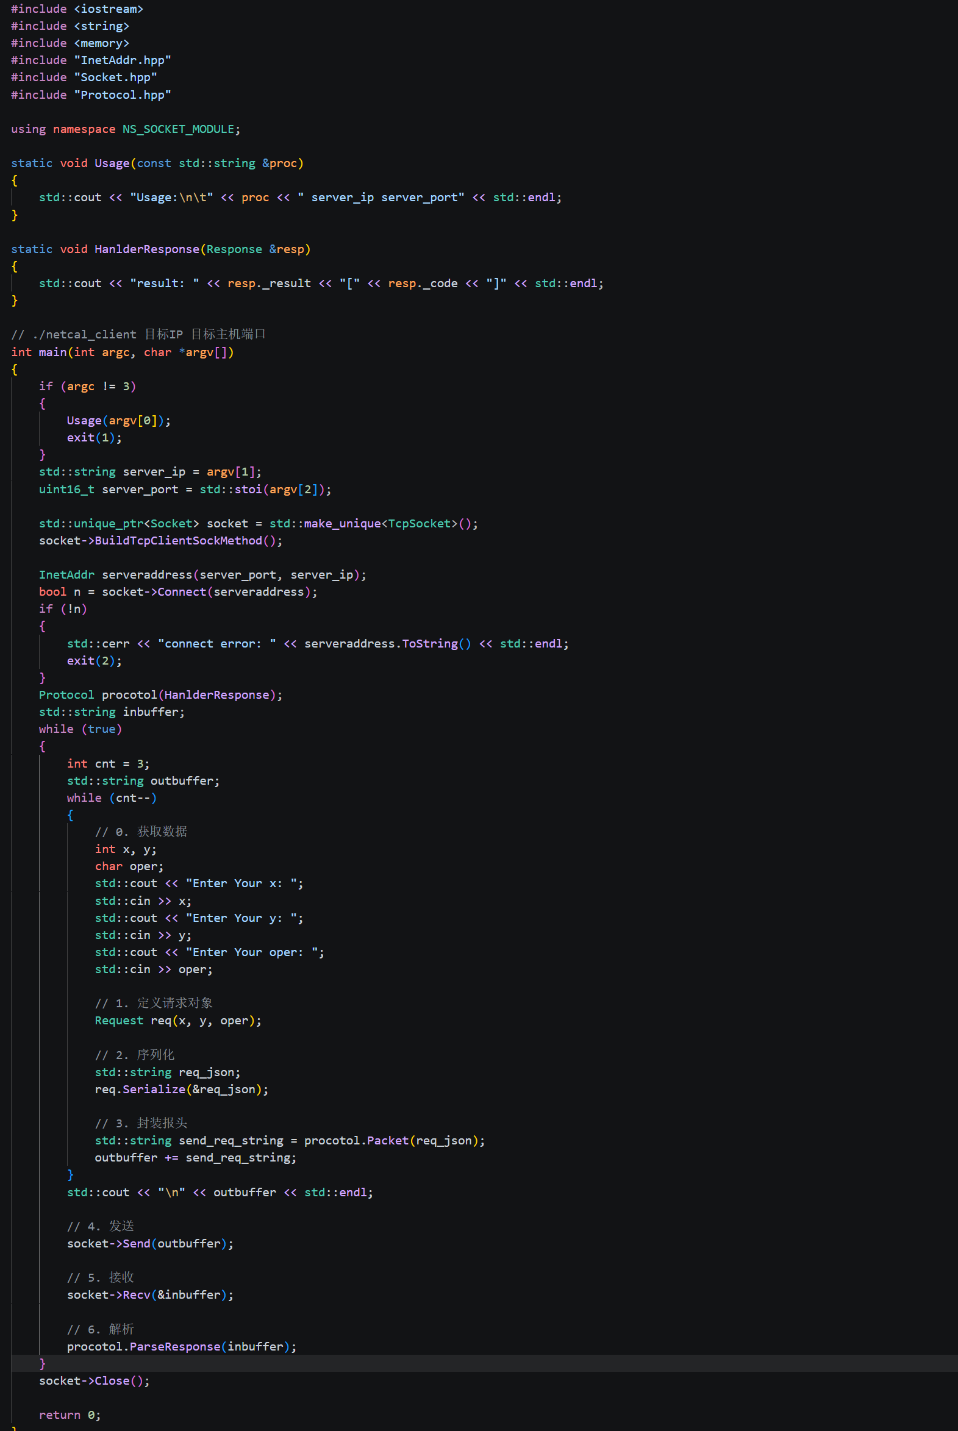Viewport: 958px width, 1431px height.
Task: Click the socket->Send(outbuffer) line
Action: (x=150, y=1243)
